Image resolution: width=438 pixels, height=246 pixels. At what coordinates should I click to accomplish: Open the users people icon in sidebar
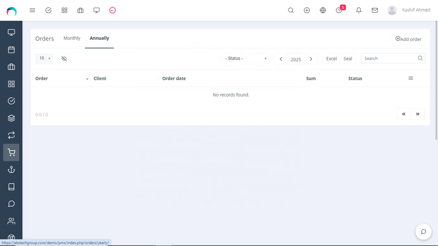pos(11,221)
